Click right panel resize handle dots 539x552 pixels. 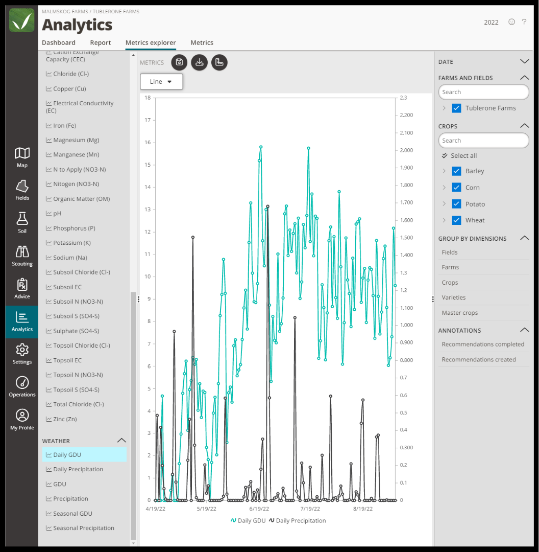pyautogui.click(x=433, y=299)
